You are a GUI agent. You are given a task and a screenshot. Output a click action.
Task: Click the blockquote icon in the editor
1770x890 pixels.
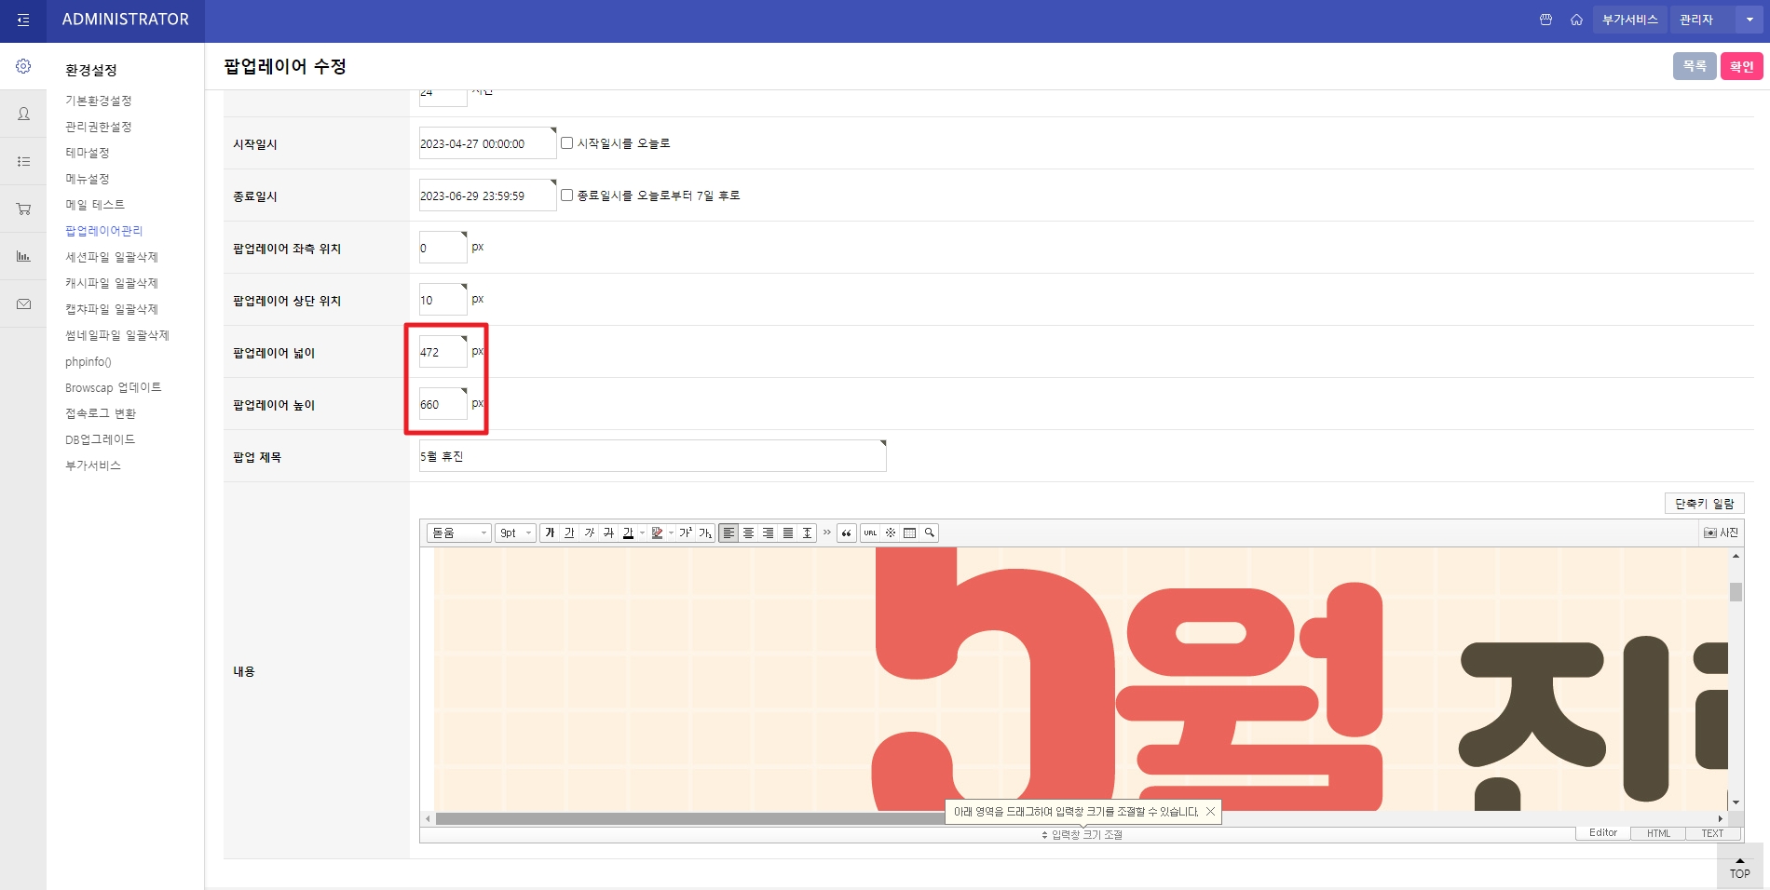847,533
